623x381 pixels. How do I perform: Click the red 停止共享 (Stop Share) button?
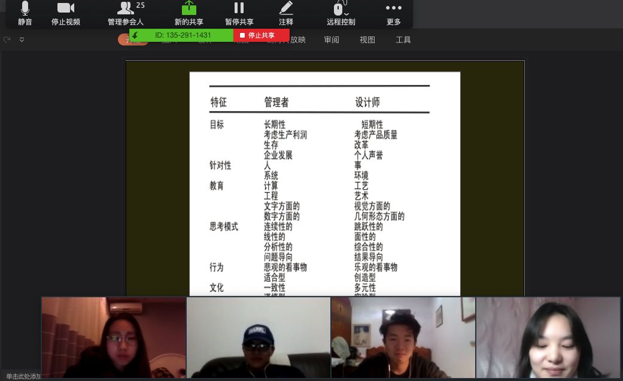(x=261, y=35)
